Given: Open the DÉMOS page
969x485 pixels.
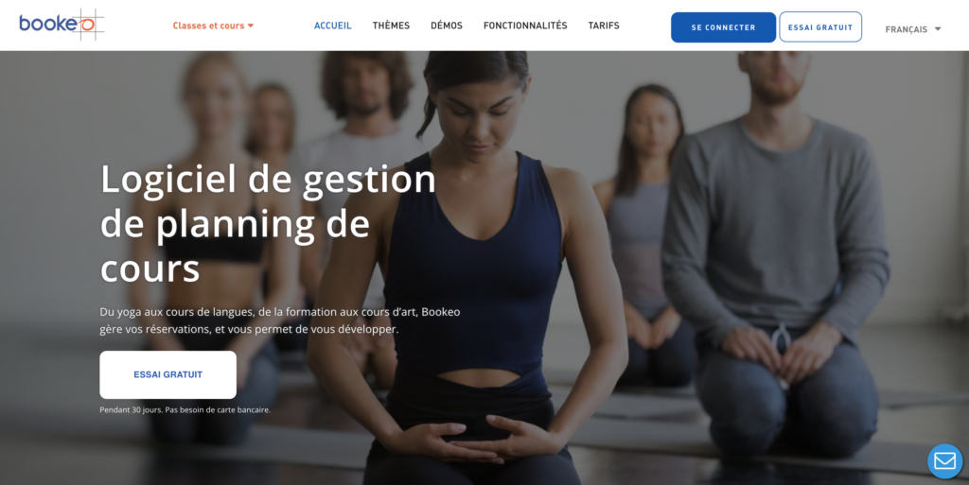Looking at the screenshot, I should (x=447, y=26).
